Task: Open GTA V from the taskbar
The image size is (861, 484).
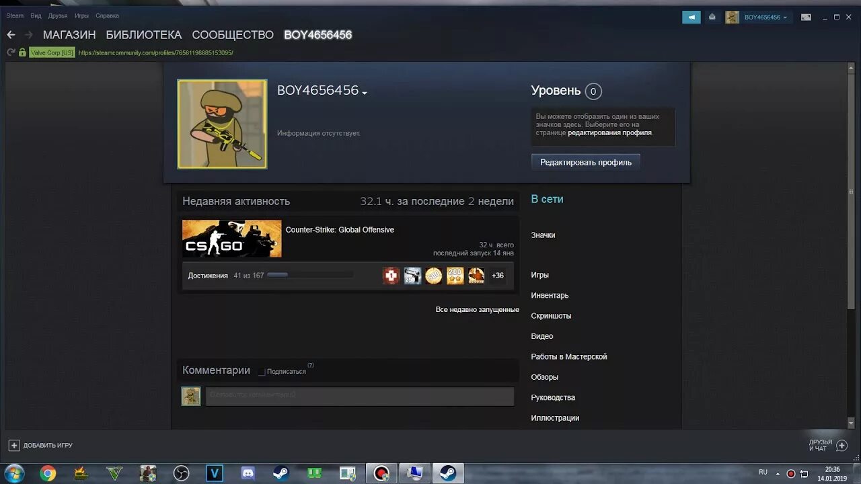Action: click(114, 473)
